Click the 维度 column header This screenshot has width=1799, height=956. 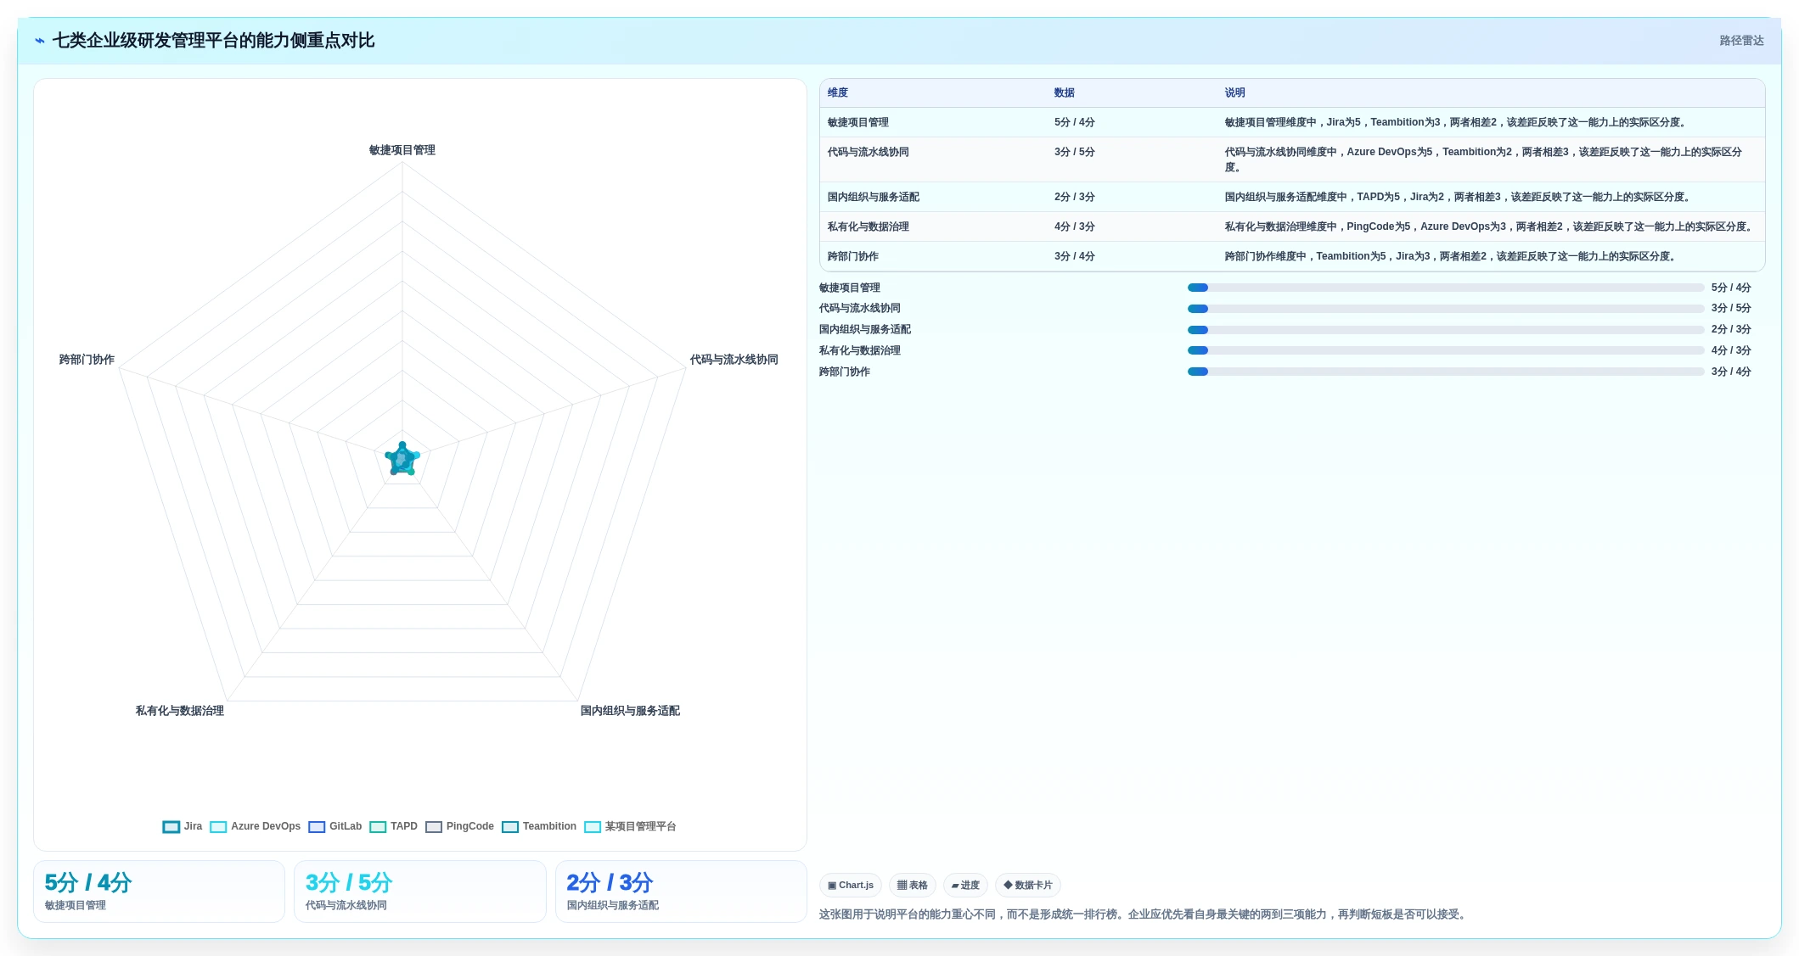point(838,92)
